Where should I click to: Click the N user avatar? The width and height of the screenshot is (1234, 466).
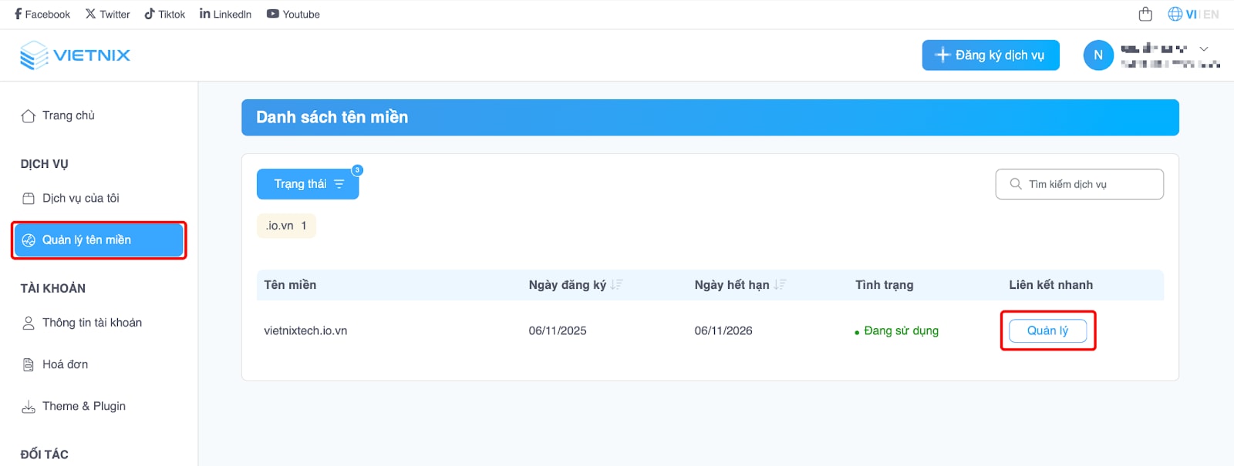coord(1098,55)
